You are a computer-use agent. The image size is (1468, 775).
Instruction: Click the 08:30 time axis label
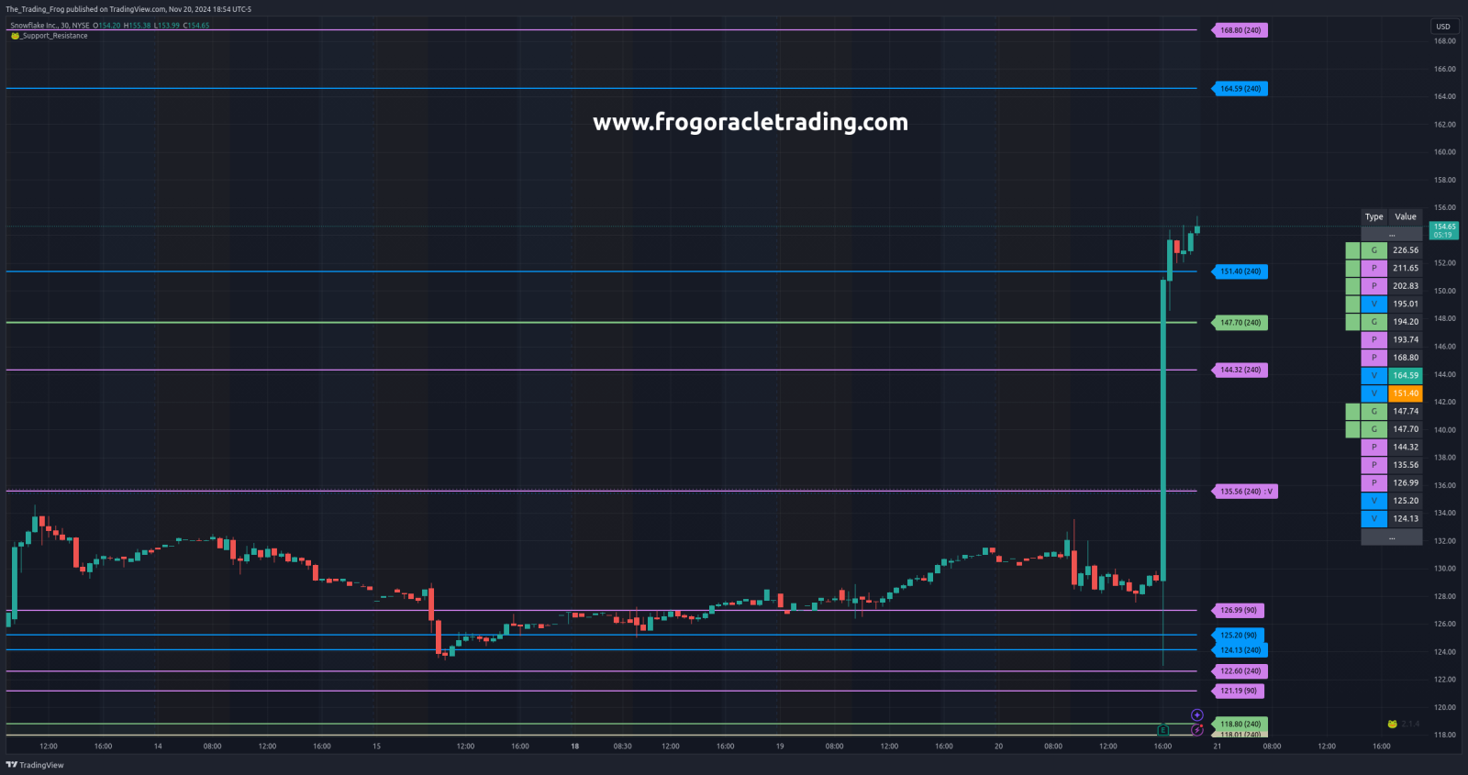tap(622, 747)
